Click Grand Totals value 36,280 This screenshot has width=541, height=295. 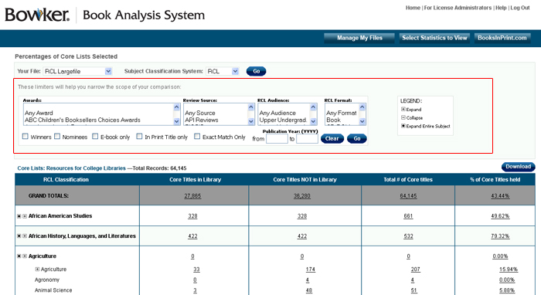pos(302,195)
